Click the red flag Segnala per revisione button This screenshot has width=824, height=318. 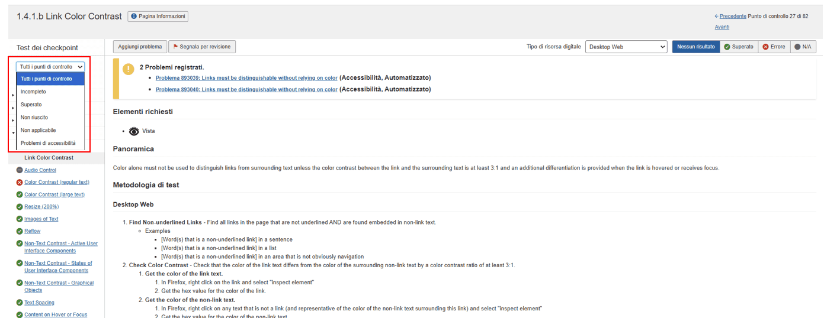201,47
